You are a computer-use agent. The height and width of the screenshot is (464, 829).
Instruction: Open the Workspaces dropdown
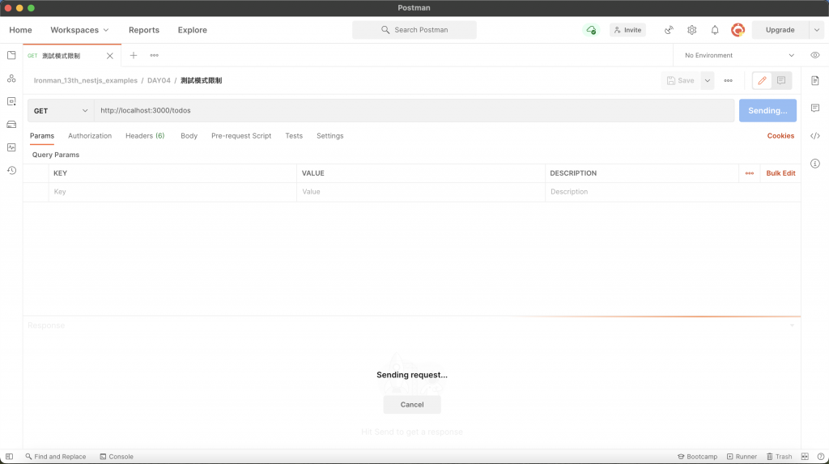coord(79,30)
